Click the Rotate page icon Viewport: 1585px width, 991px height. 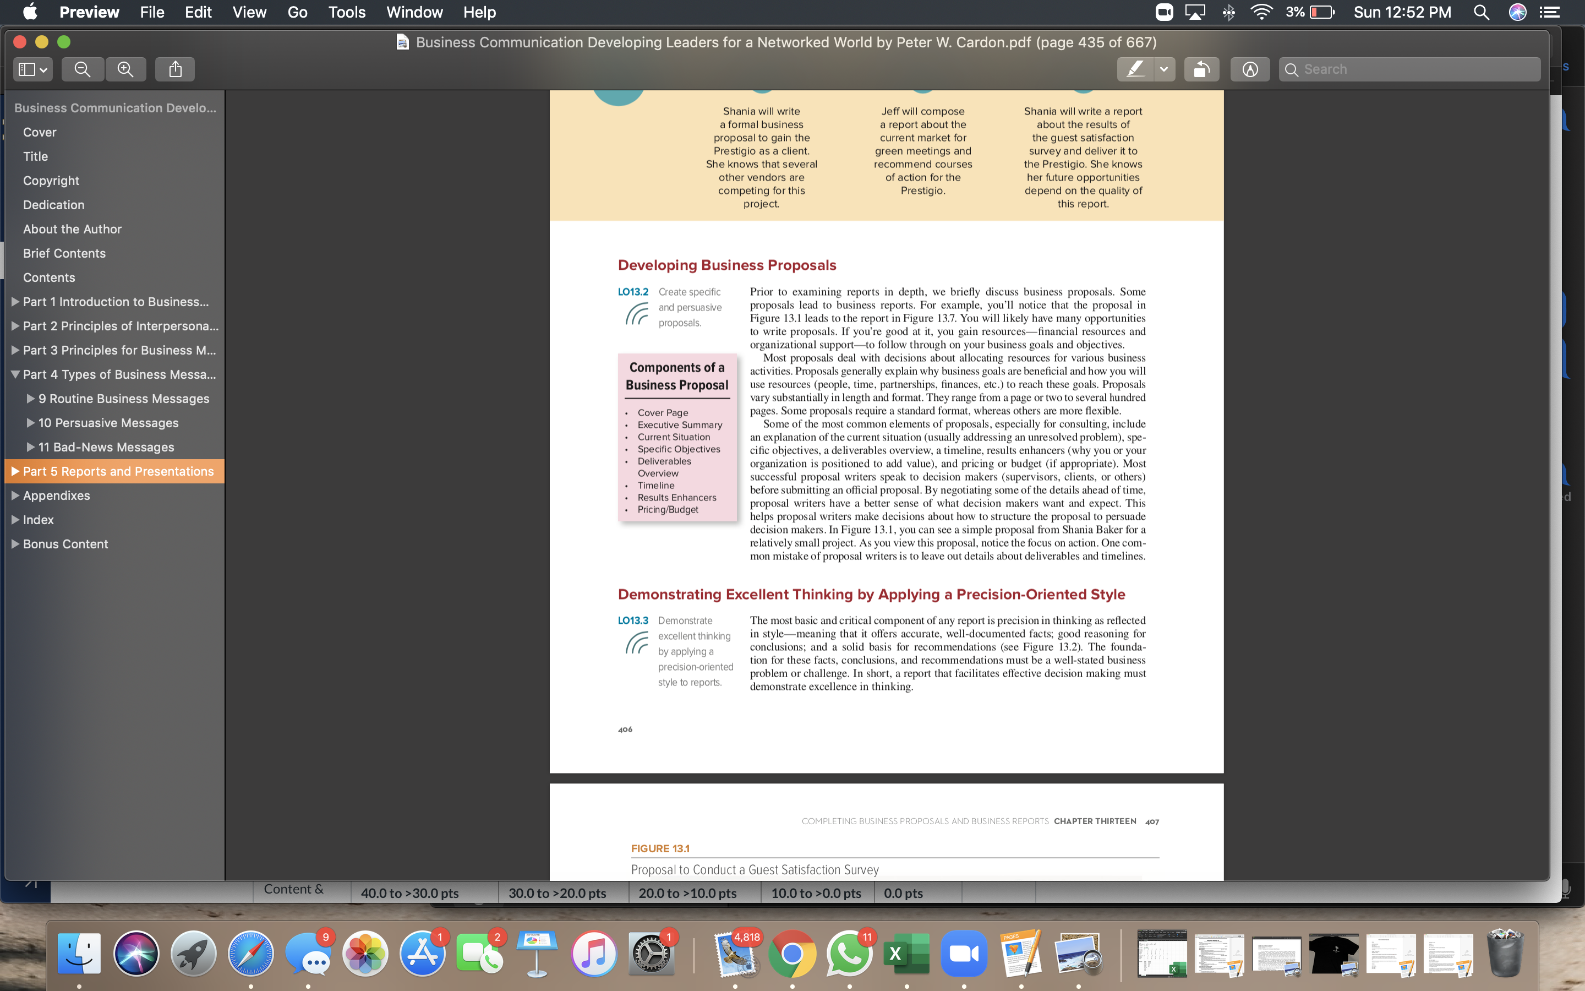point(1202,69)
